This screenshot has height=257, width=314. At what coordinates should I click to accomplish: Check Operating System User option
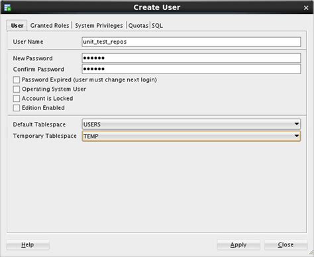coord(17,89)
